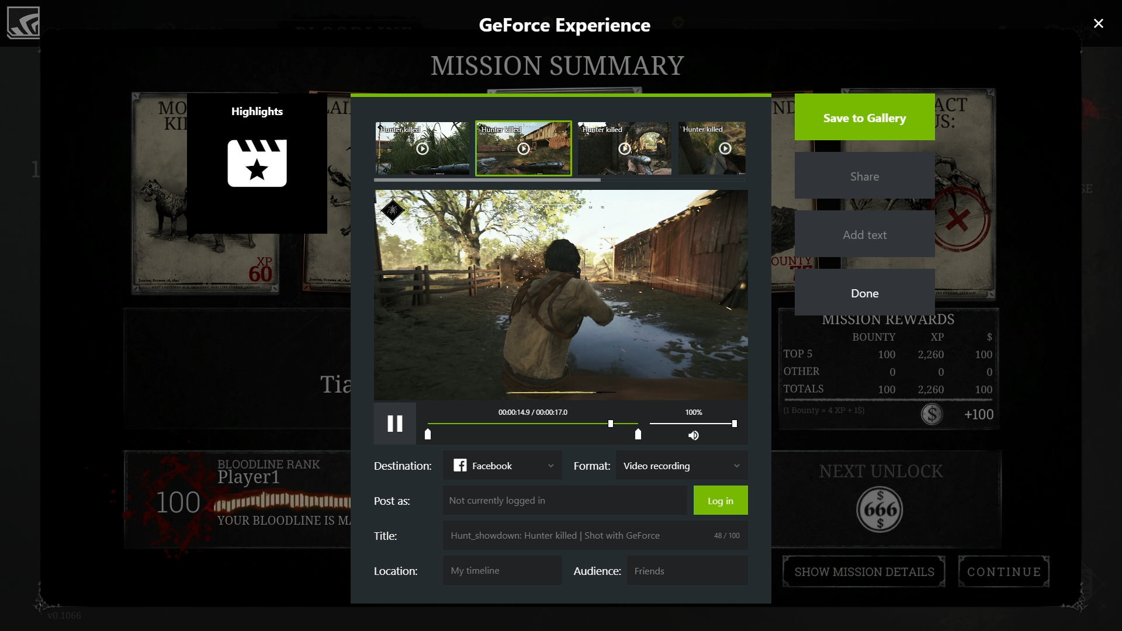Open the My timeline location selector

[502, 571]
